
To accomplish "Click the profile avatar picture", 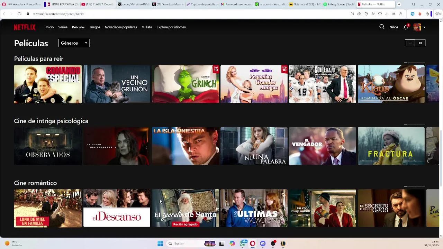I will (417, 27).
